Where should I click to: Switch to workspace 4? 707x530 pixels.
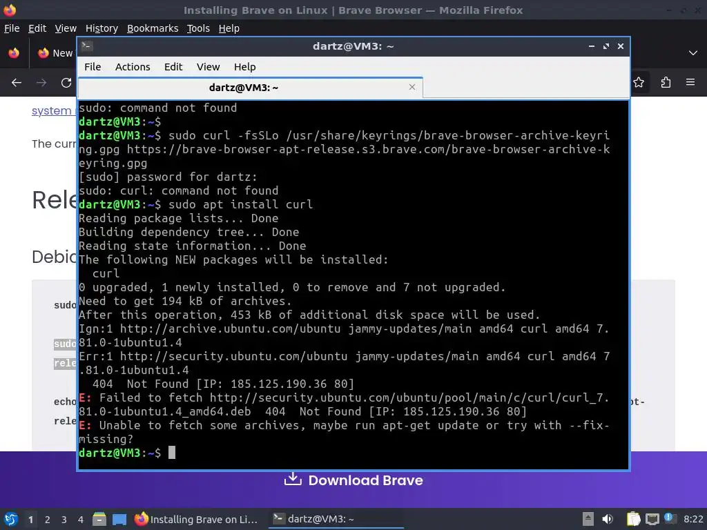pos(81,520)
